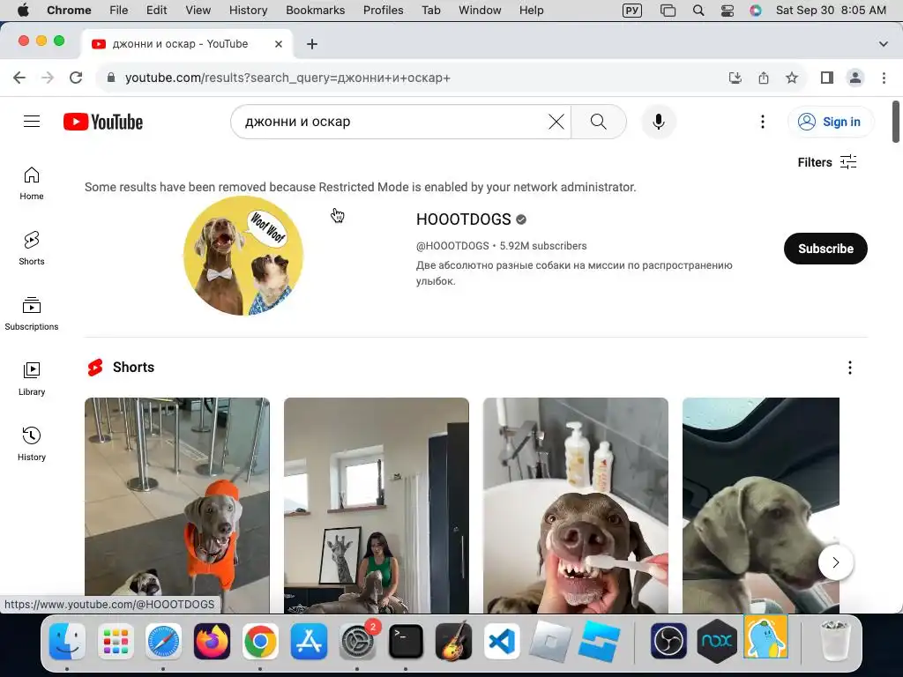Screen dimensions: 903x677
Task: Open Terminal from the Dock
Action: (406, 641)
